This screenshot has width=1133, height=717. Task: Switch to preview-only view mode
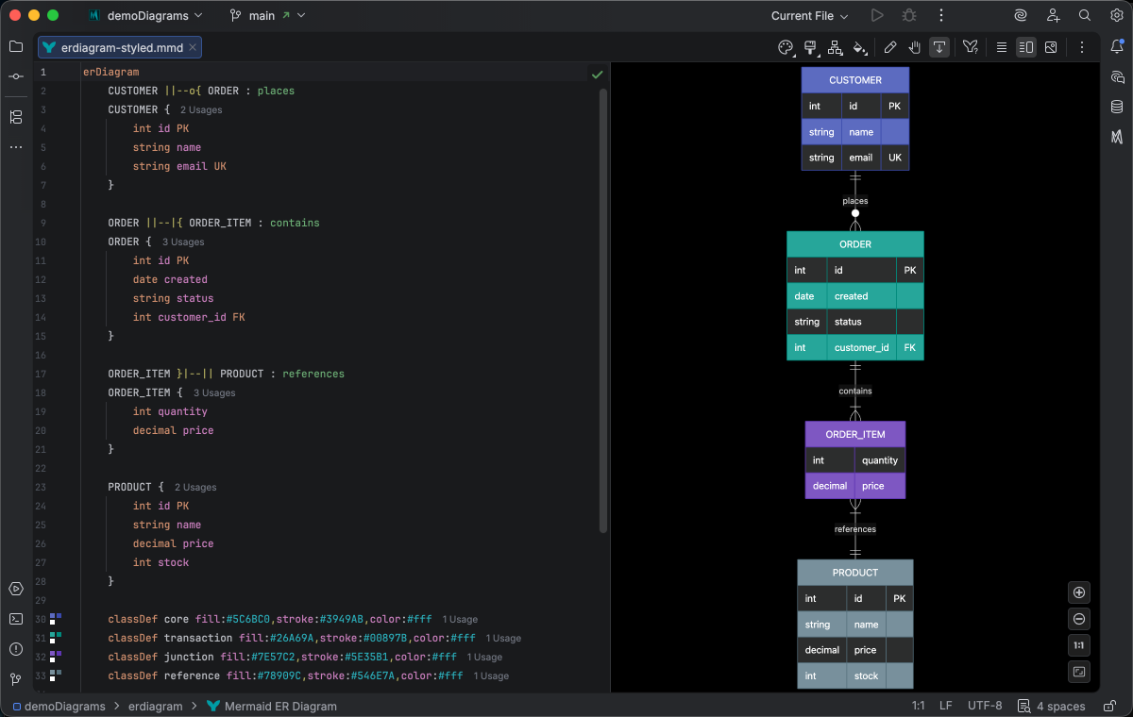1051,47
